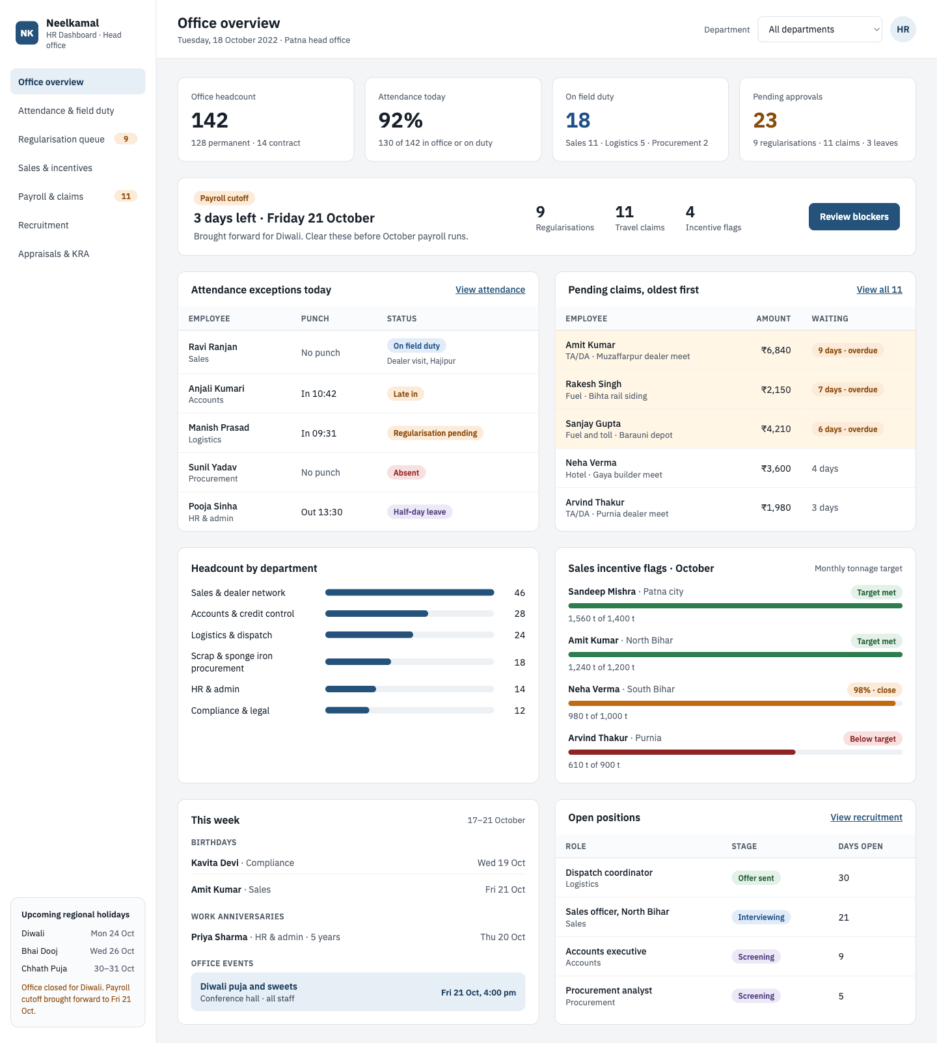The height and width of the screenshot is (1043, 937).
Task: Open the Regularisation queue page
Action: pyautogui.click(x=78, y=139)
